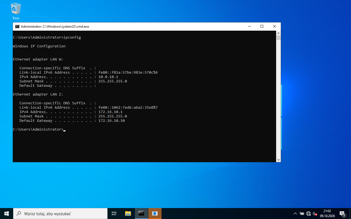Click LAN W subnet mask 255.255.255.0
The height and width of the screenshot is (219, 351).
tap(113, 81)
